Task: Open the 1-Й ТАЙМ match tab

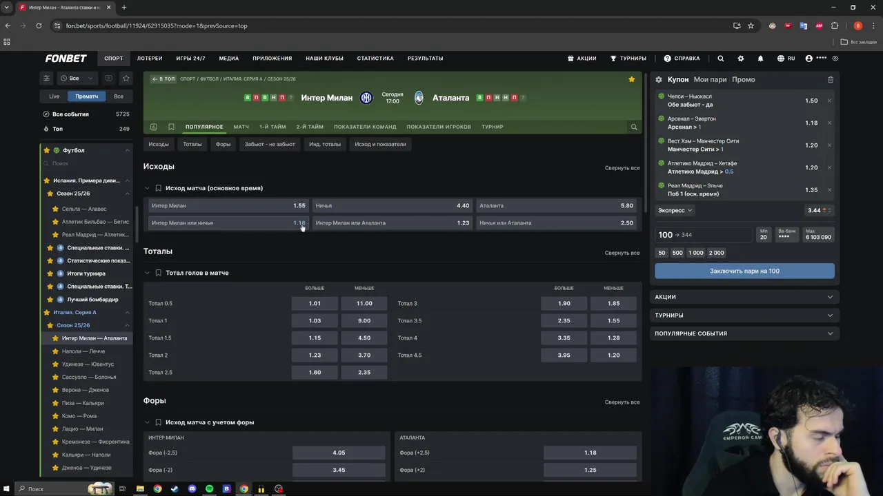Action: click(x=272, y=127)
